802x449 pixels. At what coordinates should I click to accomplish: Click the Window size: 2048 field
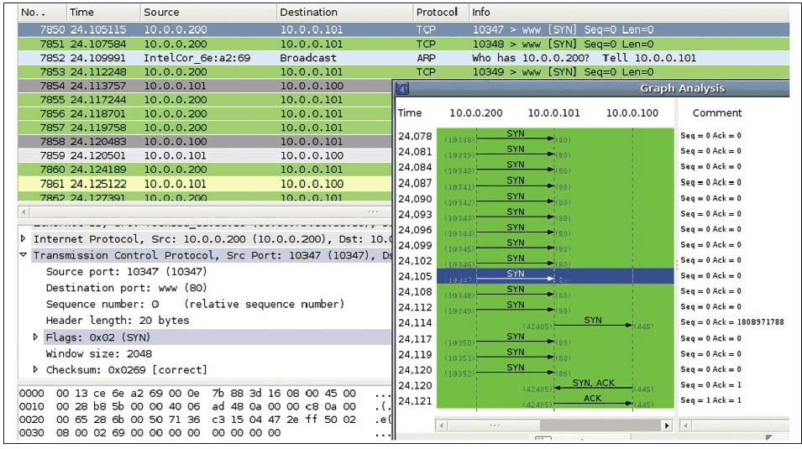99,353
